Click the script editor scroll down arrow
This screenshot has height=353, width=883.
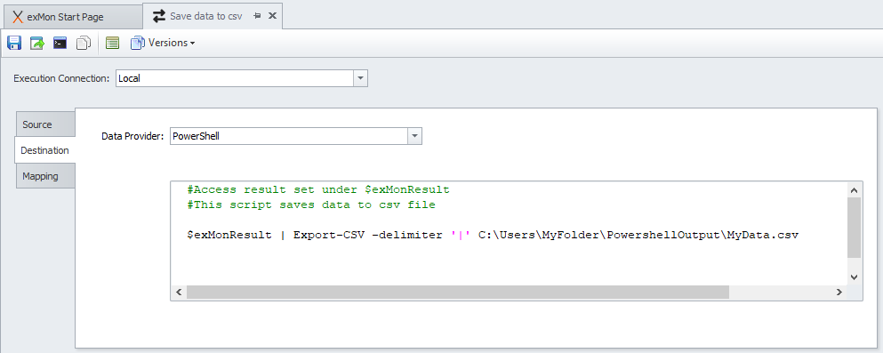tap(854, 277)
